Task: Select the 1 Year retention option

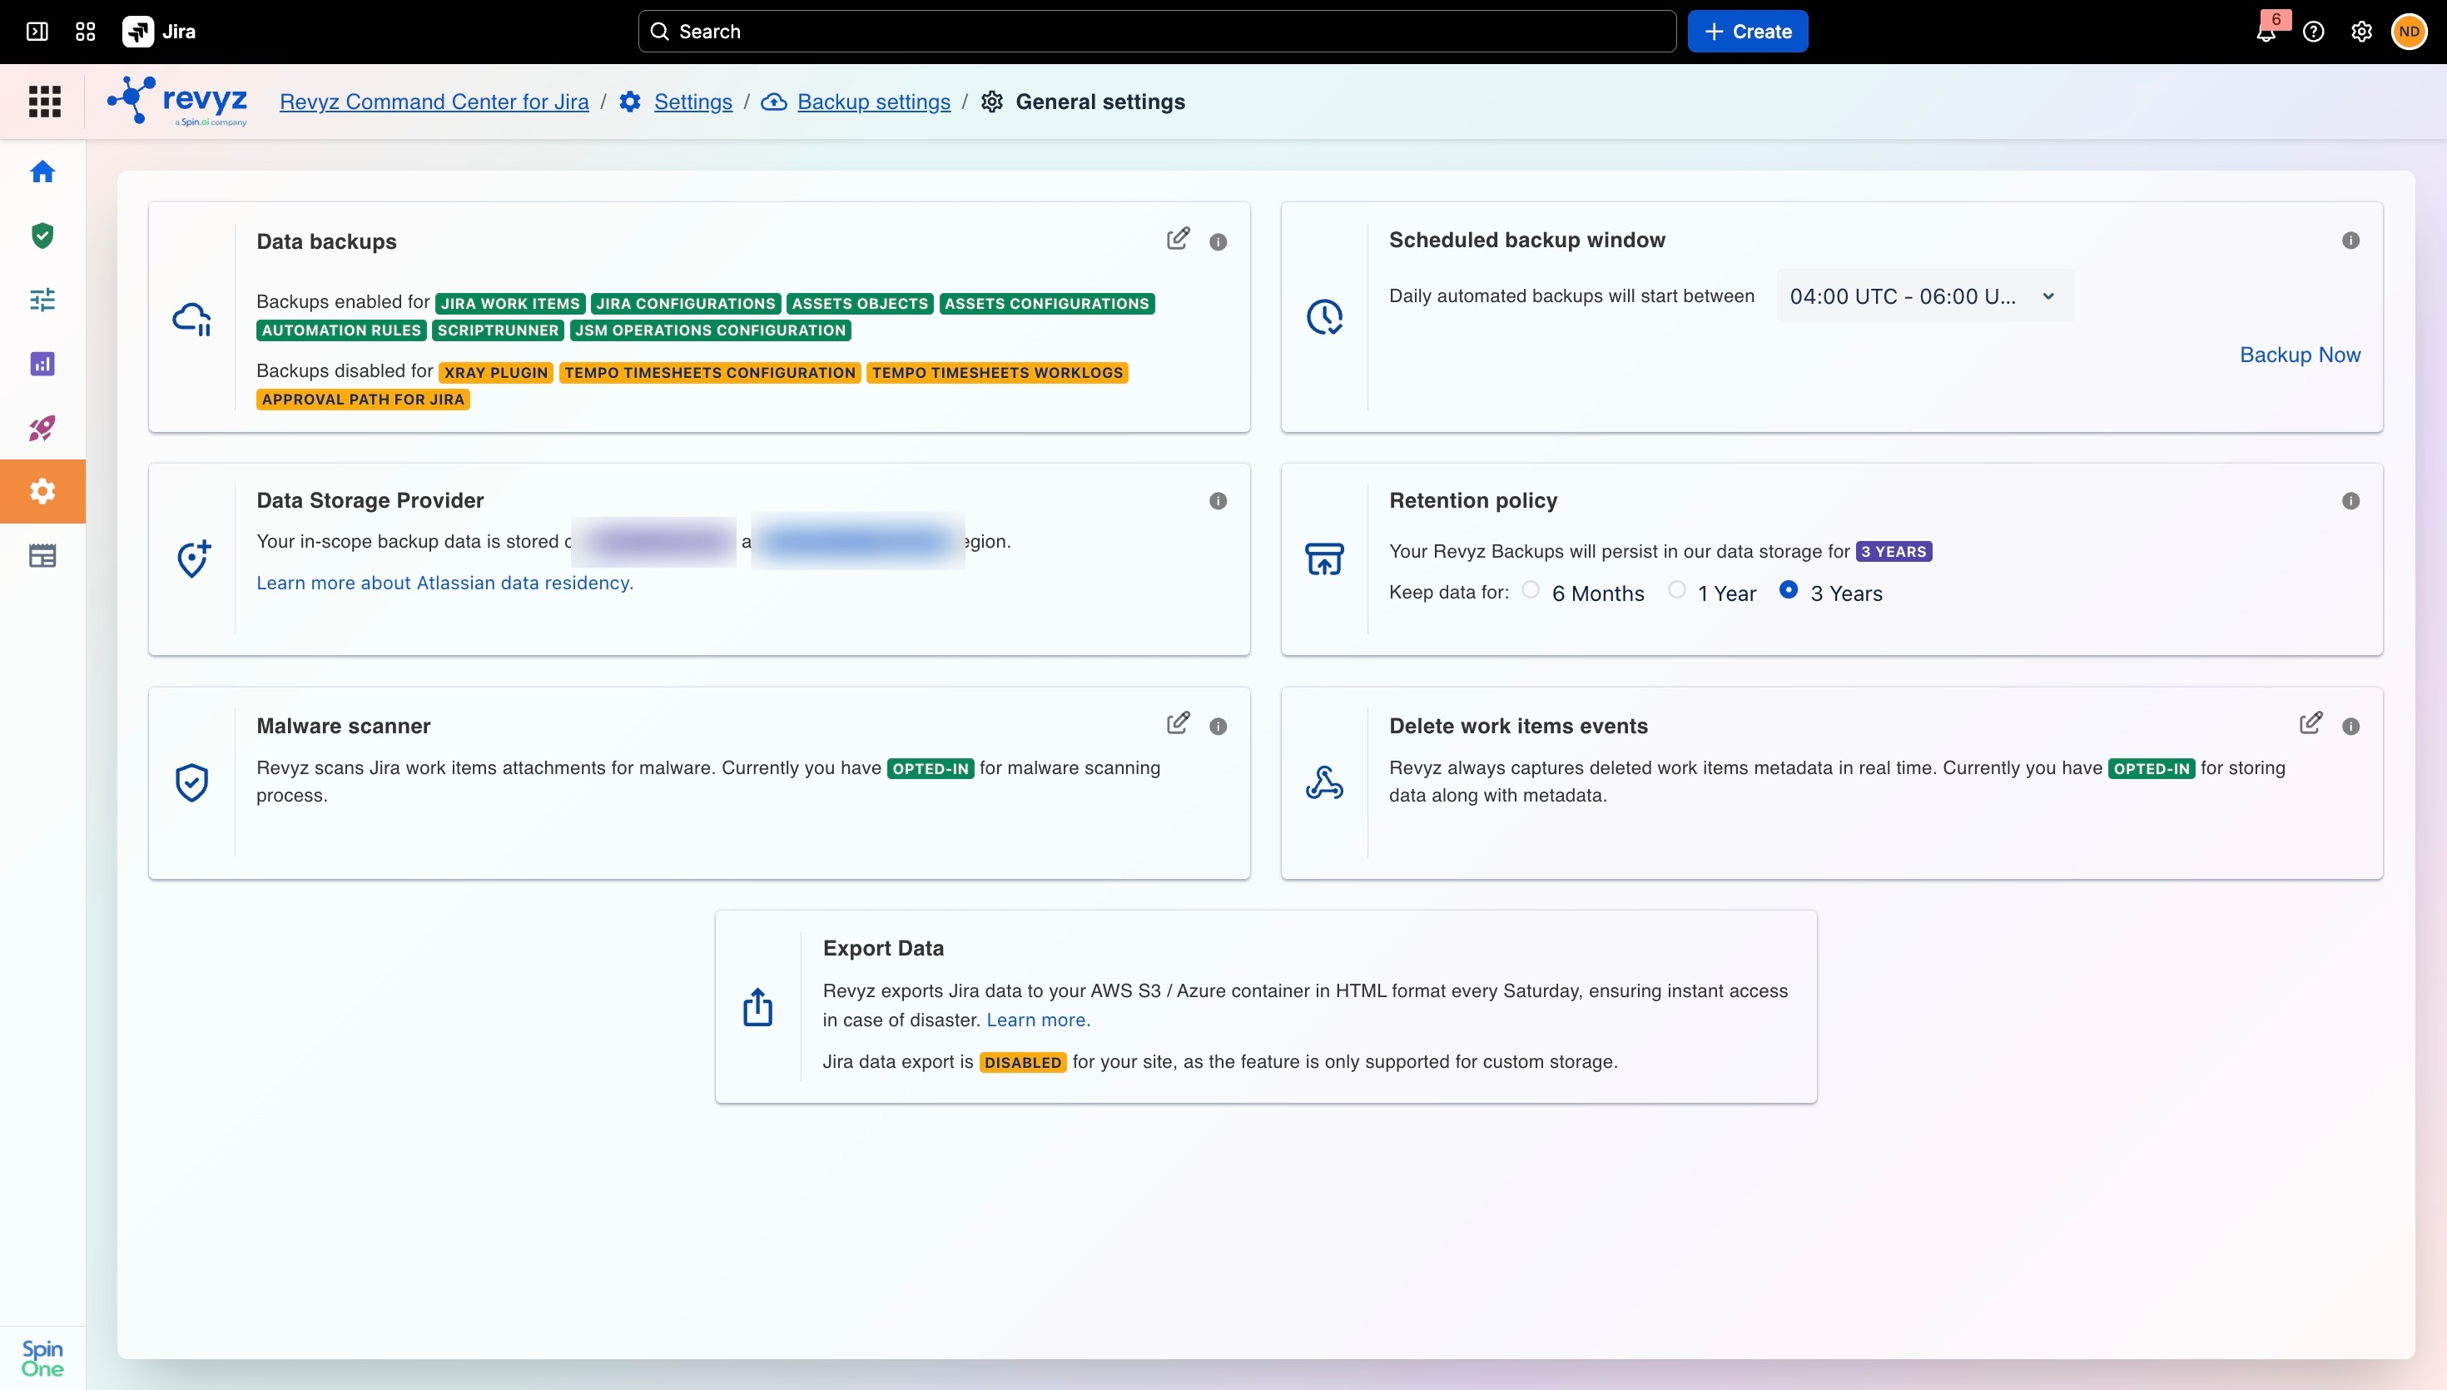Action: click(x=1676, y=590)
